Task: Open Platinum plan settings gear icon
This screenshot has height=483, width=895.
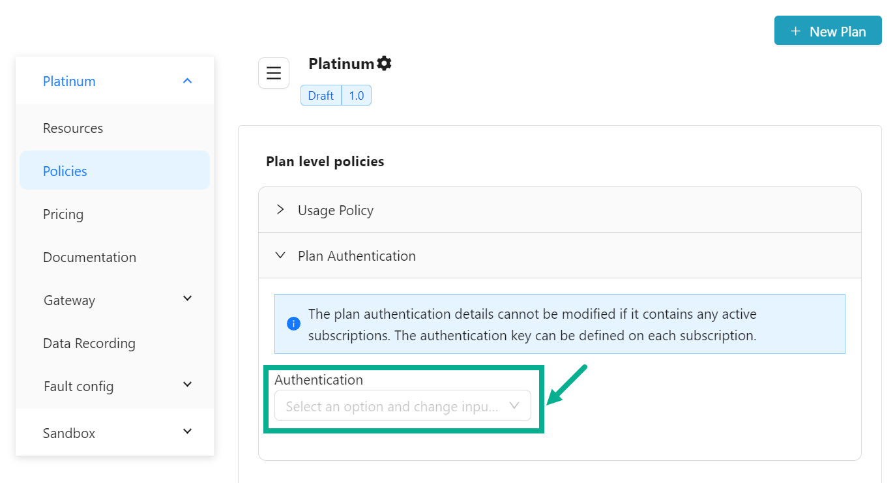Action: coord(385,63)
